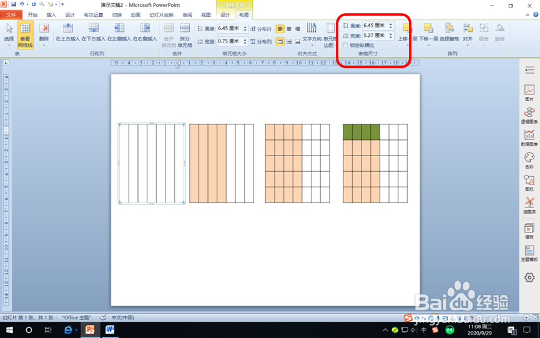Viewport: 540px width, 338px height.
Task: Click the ruler tab selector L button
Action: 6,63
